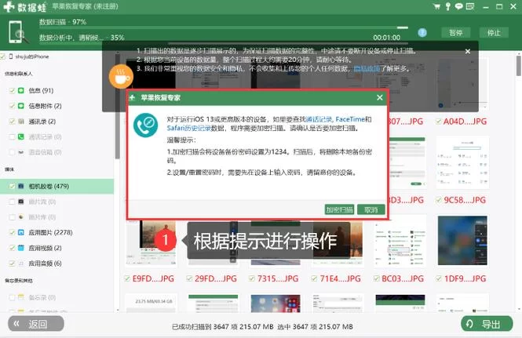This screenshot has width=522, height=338.
Task: Click the feedback icon beside the minimize button
Action: [x=470, y=6]
